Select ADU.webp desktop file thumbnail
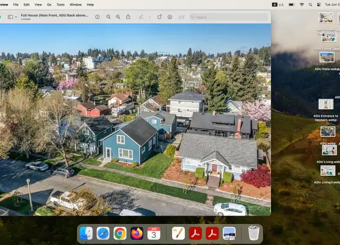 tap(328, 132)
